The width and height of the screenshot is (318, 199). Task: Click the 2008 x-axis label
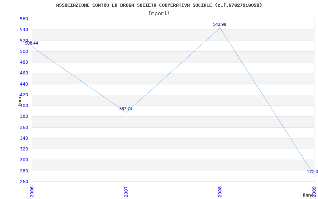click(220, 192)
